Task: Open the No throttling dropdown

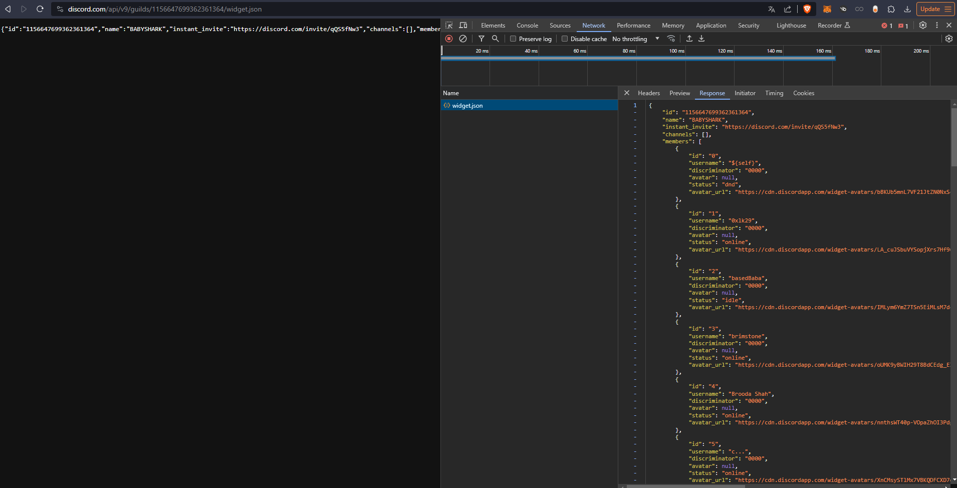Action: pyautogui.click(x=636, y=39)
